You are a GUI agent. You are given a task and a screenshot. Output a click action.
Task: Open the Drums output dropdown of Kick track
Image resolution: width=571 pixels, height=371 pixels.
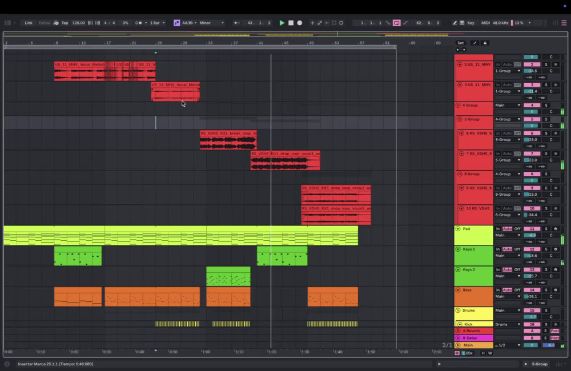508,324
